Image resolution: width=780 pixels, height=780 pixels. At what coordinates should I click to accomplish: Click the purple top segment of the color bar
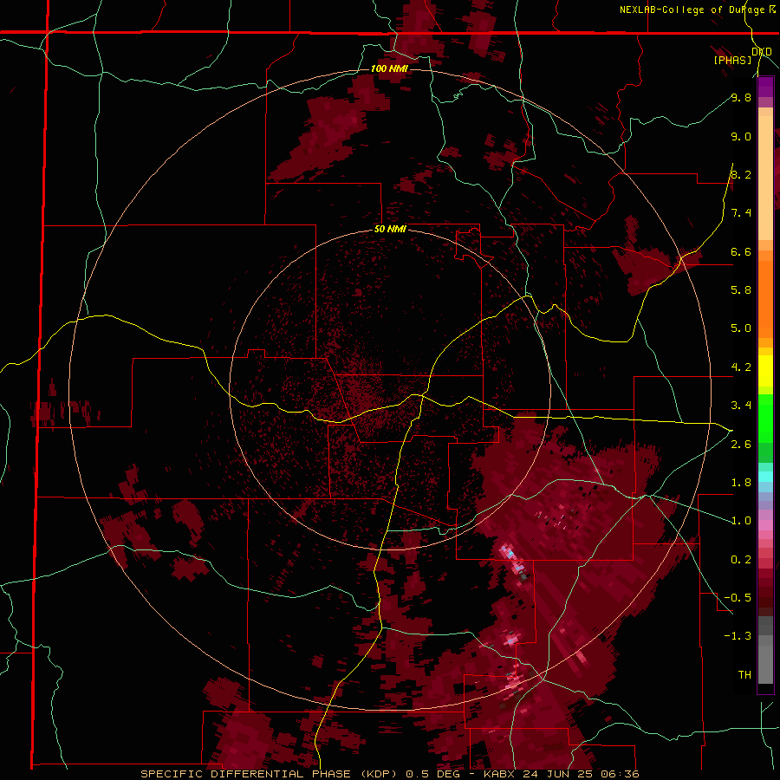[765, 87]
